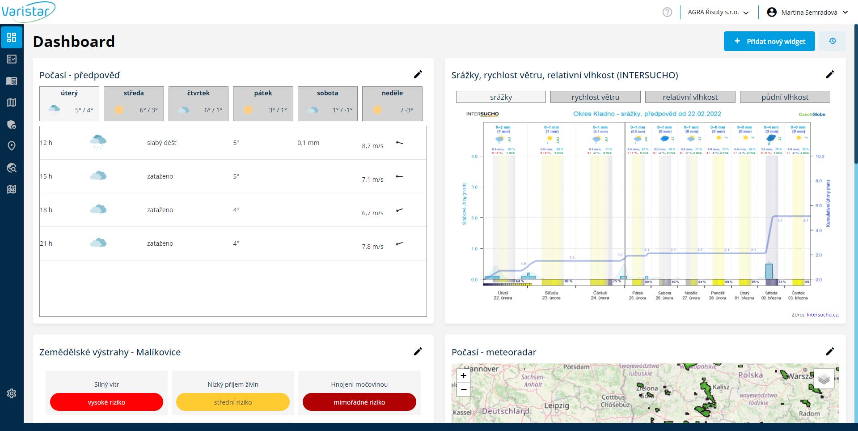The width and height of the screenshot is (858, 431).
Task: Open the map book icon in sidebar
Action: [12, 189]
